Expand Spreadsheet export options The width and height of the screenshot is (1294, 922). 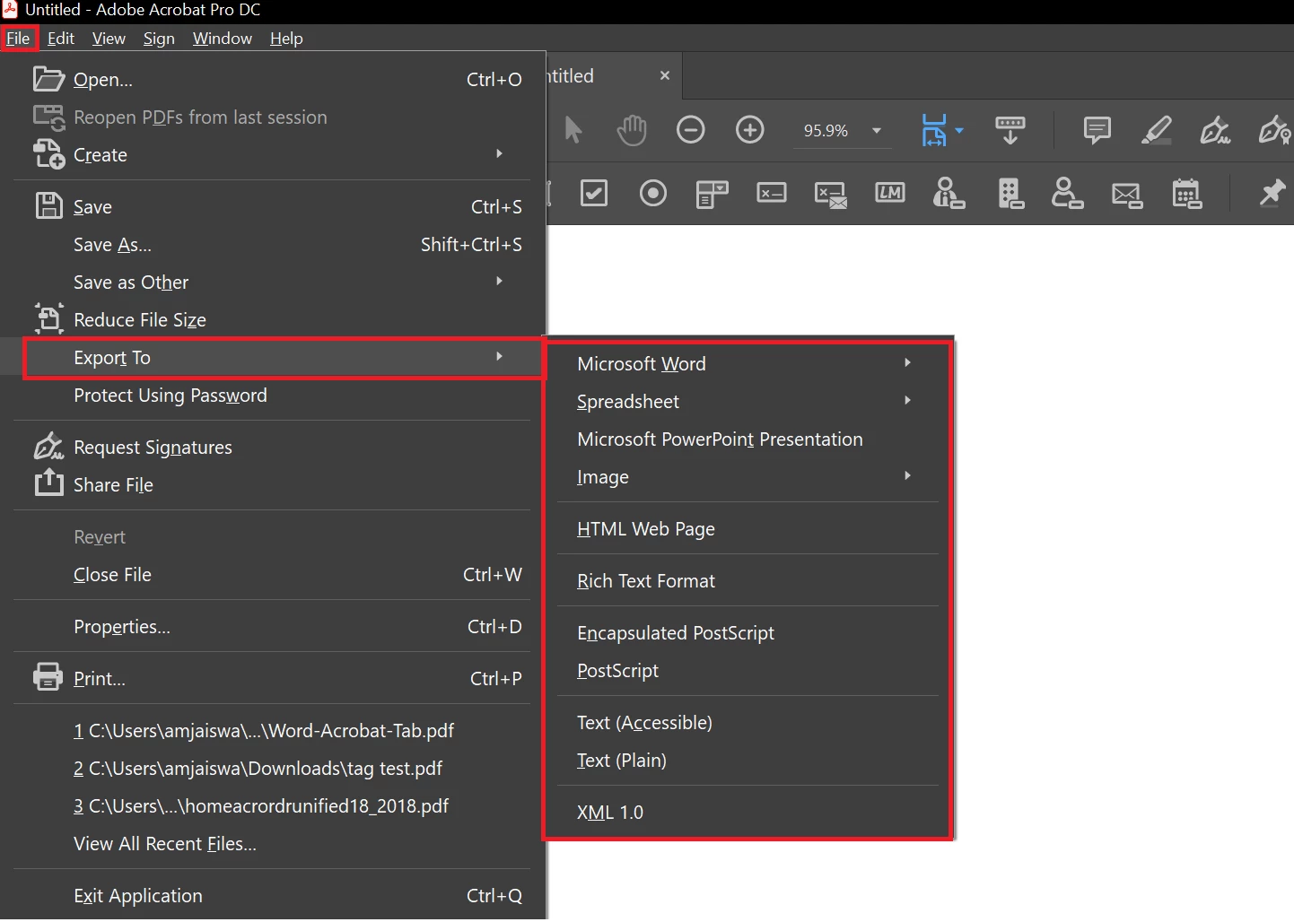747,401
